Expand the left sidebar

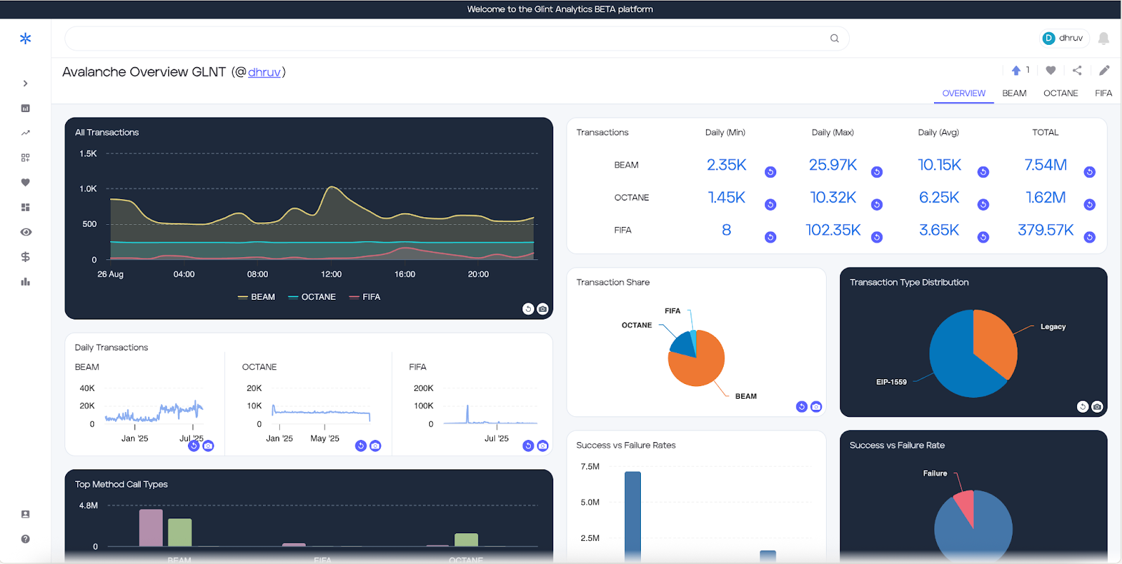click(25, 83)
